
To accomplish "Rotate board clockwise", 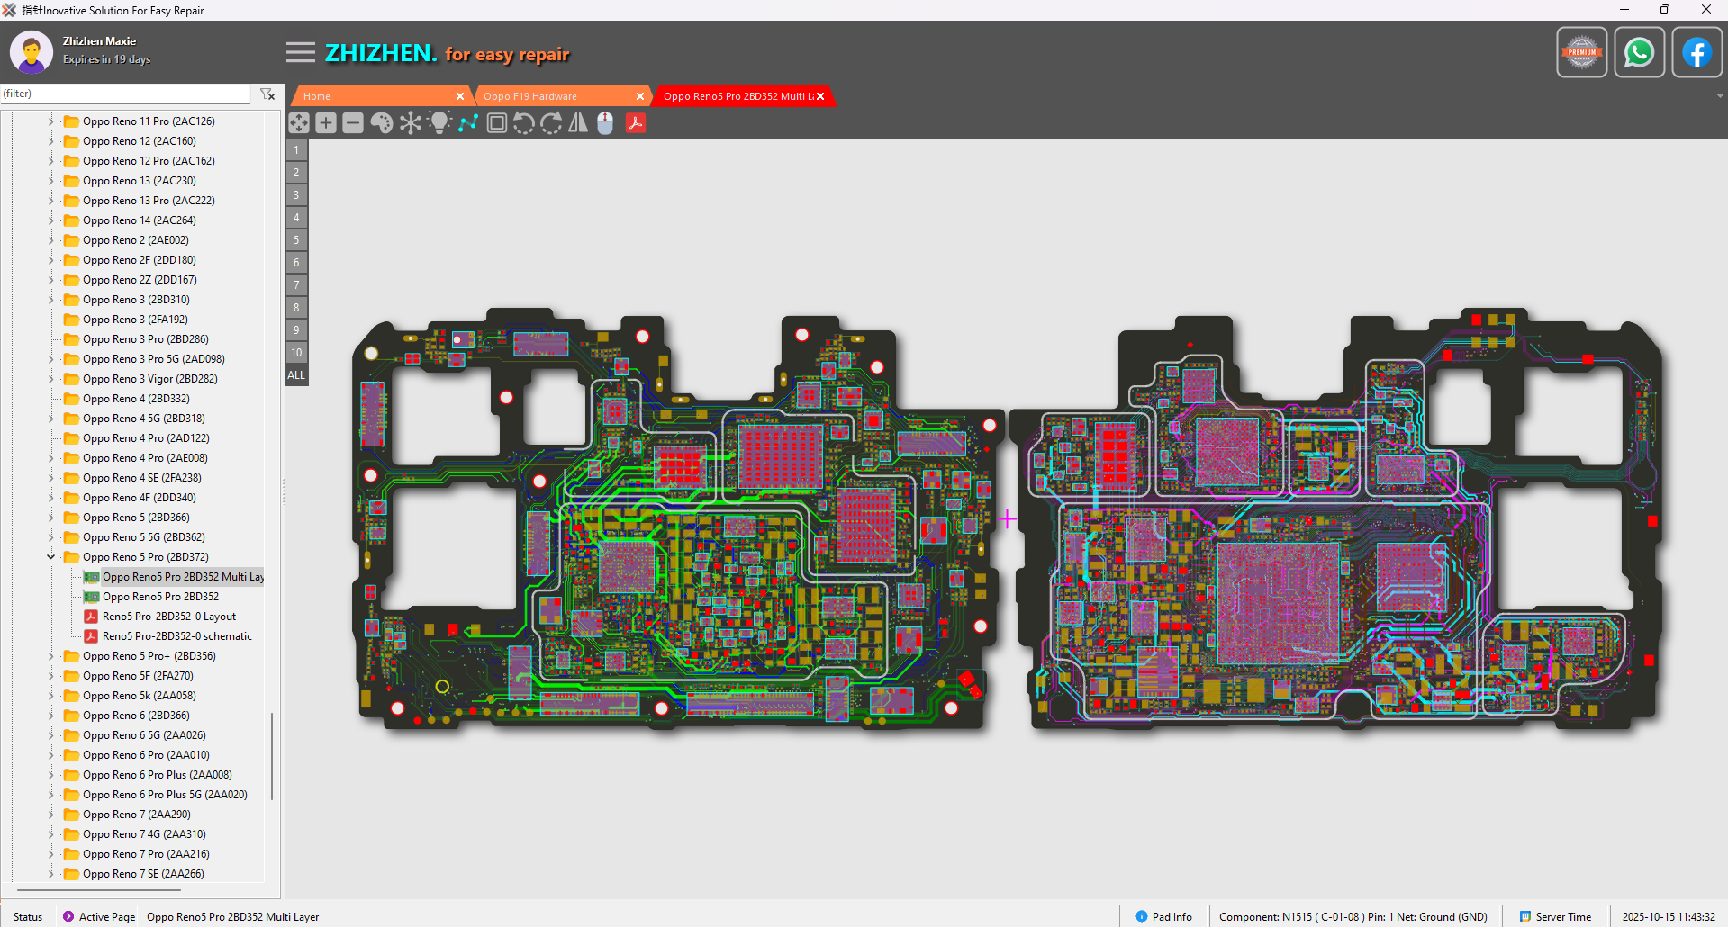I will 551,123.
